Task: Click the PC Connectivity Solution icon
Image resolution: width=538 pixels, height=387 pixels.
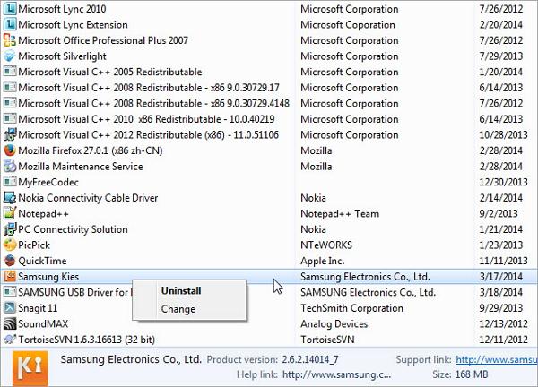Action: pyautogui.click(x=10, y=229)
